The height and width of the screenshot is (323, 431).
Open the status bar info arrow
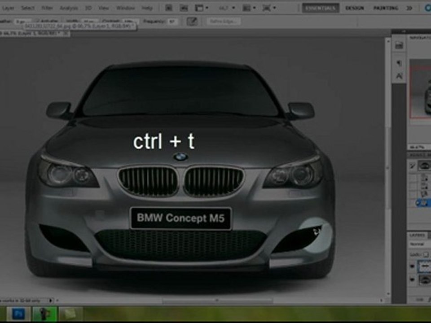click(51, 301)
